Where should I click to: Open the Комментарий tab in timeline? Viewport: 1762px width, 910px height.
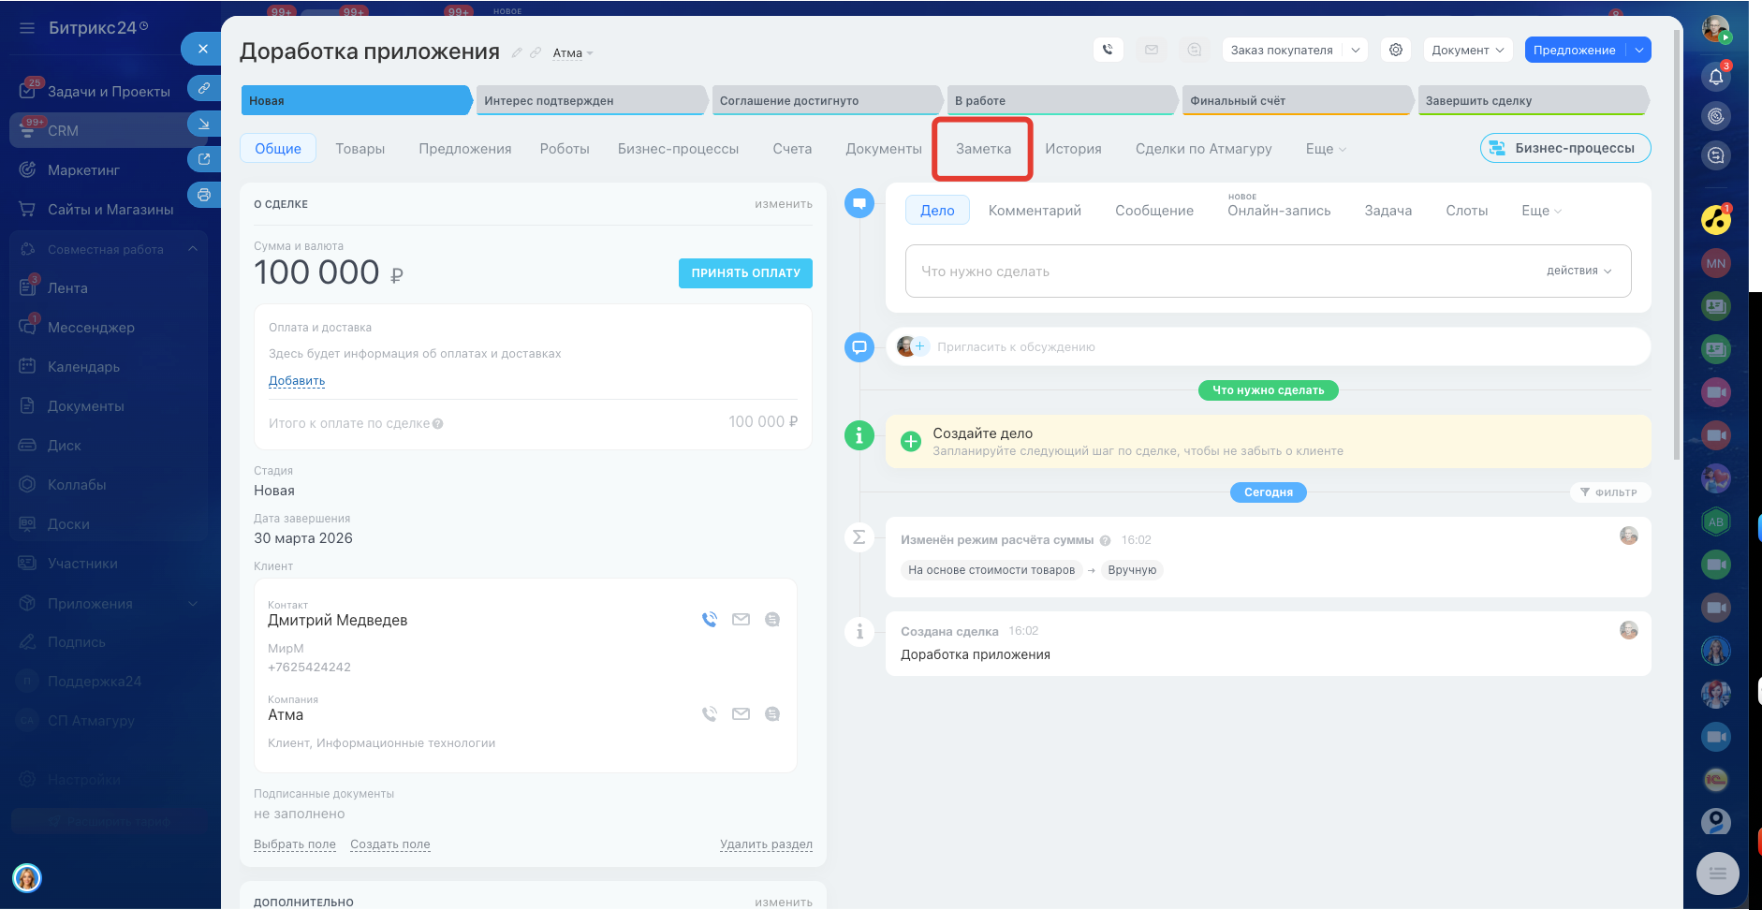[x=1034, y=211]
